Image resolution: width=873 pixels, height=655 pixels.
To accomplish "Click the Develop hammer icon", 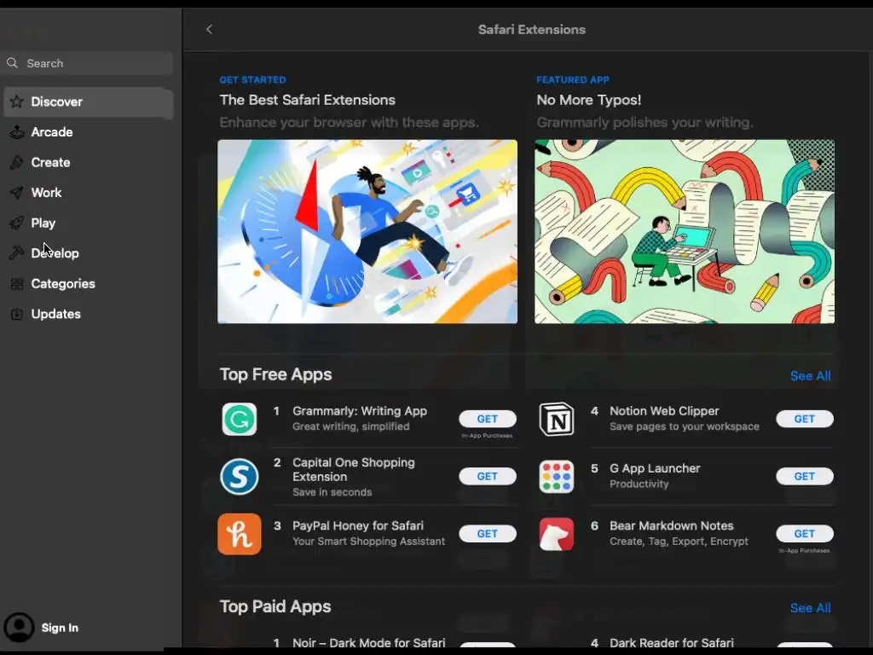I will pyautogui.click(x=17, y=252).
